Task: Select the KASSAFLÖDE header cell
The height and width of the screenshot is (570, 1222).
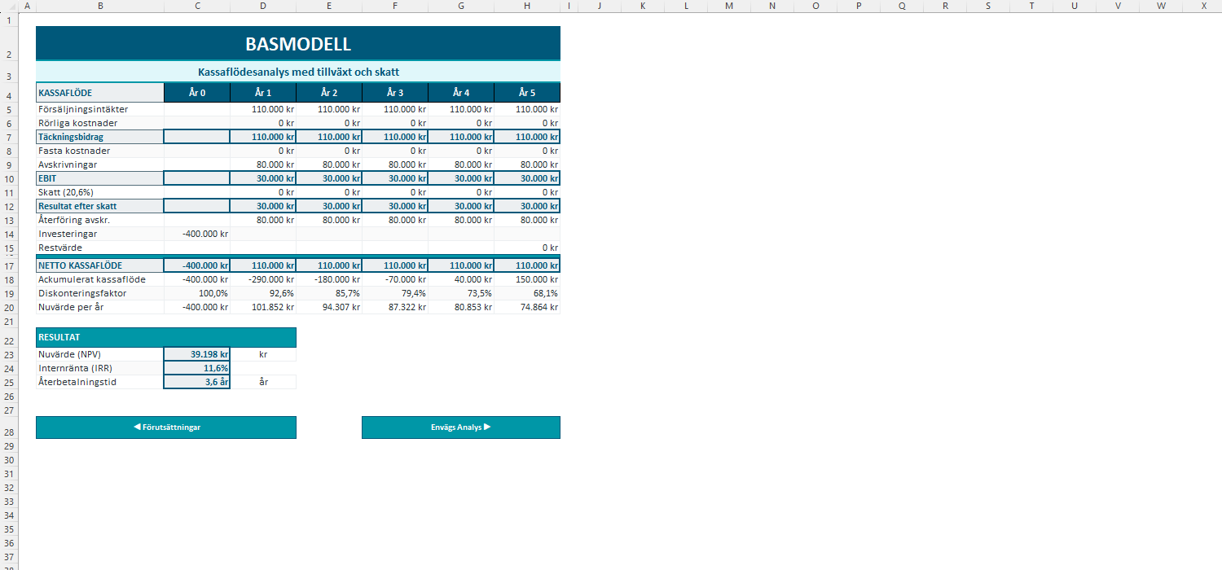Action: 100,93
